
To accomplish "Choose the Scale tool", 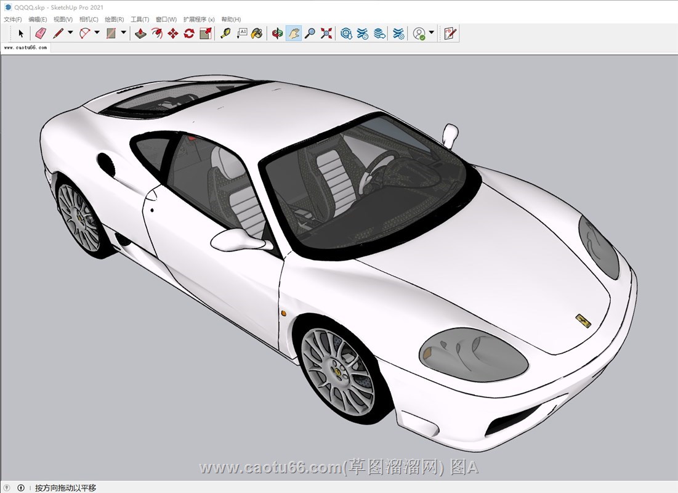I will [206, 33].
